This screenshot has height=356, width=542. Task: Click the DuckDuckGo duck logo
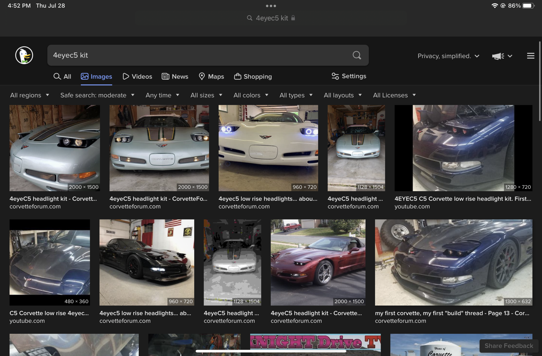pyautogui.click(x=24, y=55)
